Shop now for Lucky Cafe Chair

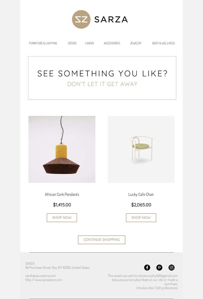141,218
